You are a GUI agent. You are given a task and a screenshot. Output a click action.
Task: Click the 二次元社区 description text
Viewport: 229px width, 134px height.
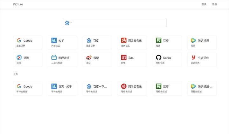57,63
